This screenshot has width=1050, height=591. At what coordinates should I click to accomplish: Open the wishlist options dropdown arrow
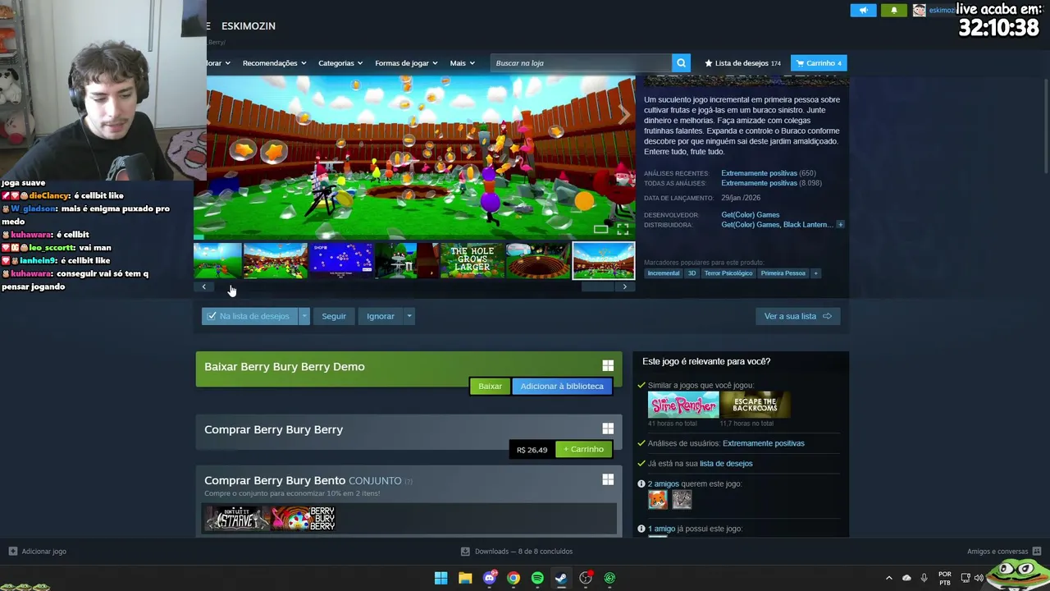[x=304, y=316]
